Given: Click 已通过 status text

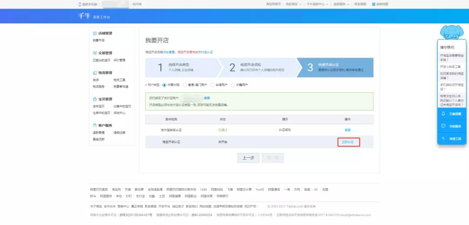Looking at the screenshot, I should coord(222,130).
